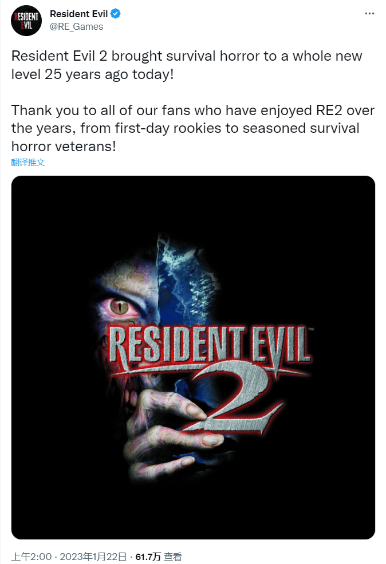Click the tweet sentence about 25 years ago
The image size is (386, 564).
pos(187,65)
